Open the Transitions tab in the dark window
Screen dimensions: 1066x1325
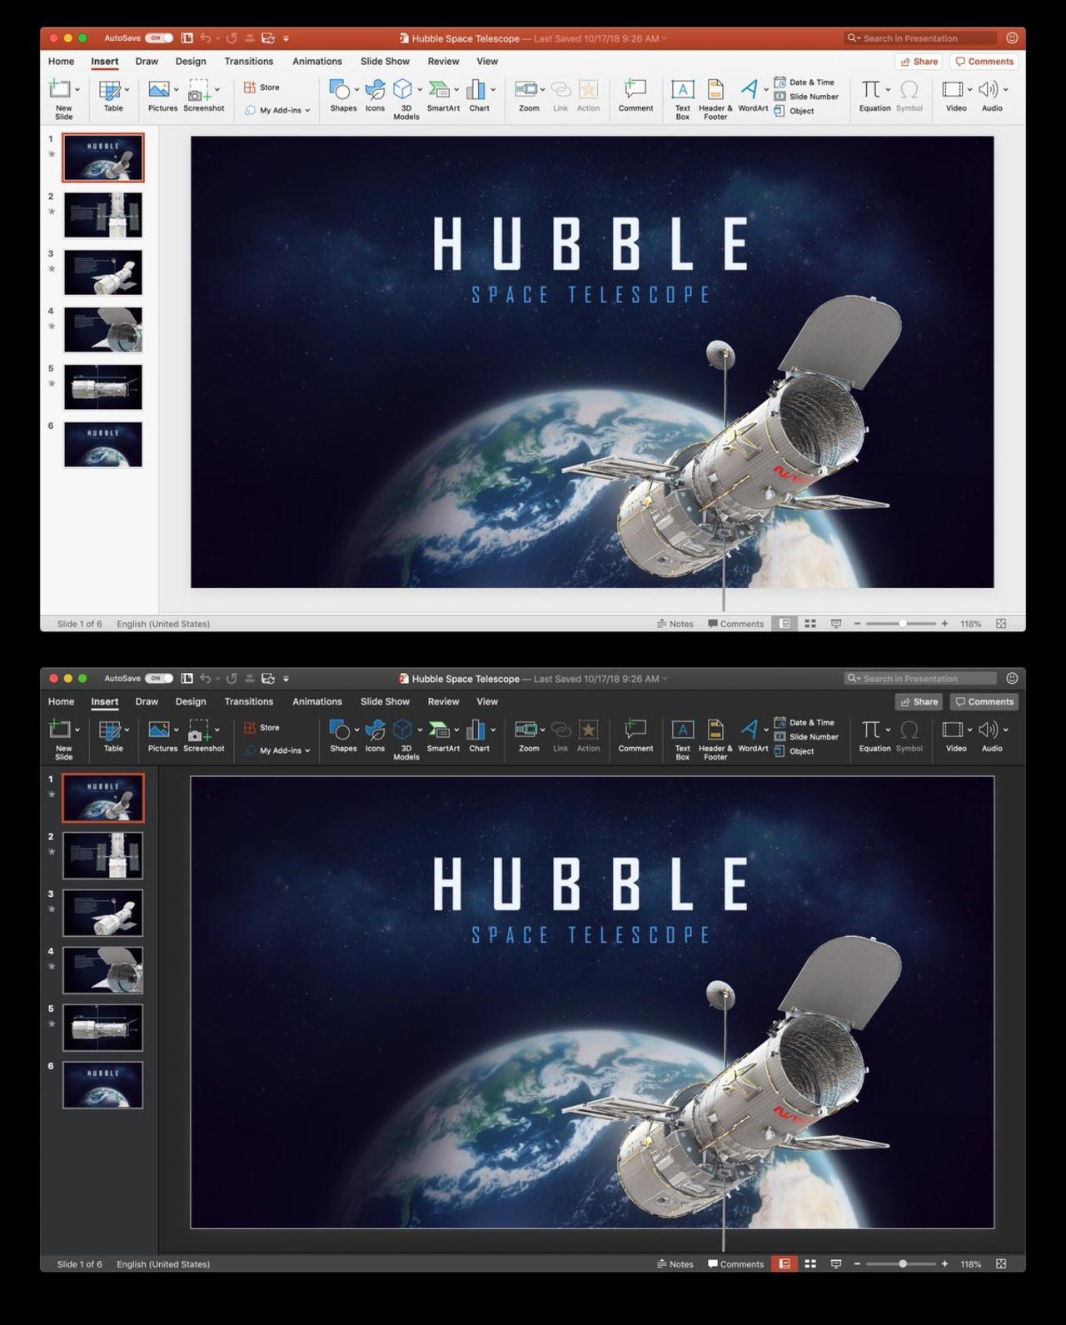248,702
